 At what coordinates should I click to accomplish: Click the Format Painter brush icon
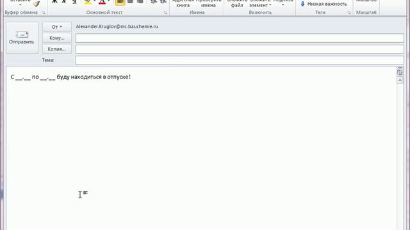click(37, 4)
